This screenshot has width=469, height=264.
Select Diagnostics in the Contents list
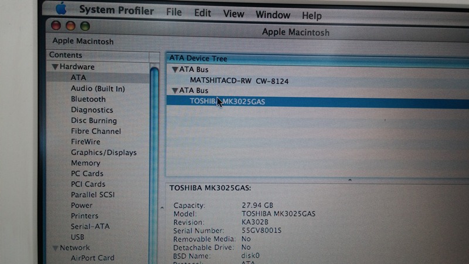92,110
